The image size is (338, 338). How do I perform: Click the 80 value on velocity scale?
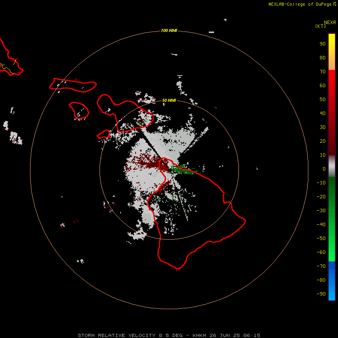tap(323, 58)
